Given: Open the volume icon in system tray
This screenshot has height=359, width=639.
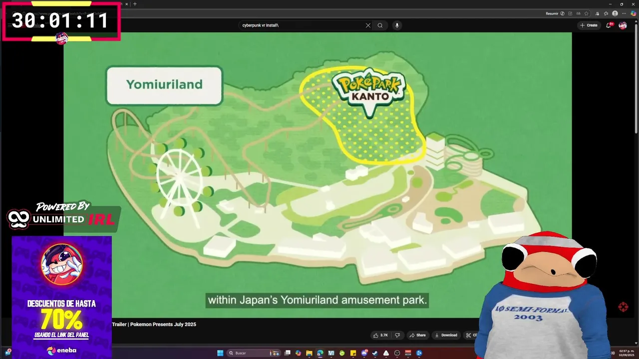Looking at the screenshot, I should pyautogui.click(x=613, y=353).
